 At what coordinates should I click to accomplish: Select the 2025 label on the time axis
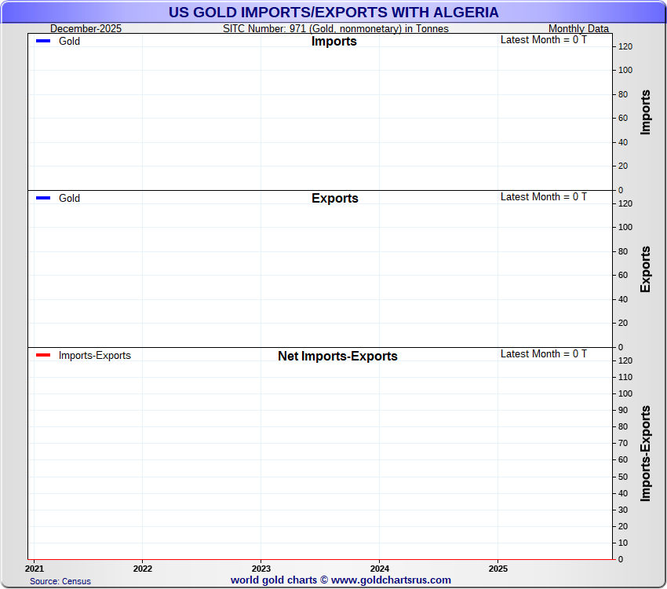498,568
